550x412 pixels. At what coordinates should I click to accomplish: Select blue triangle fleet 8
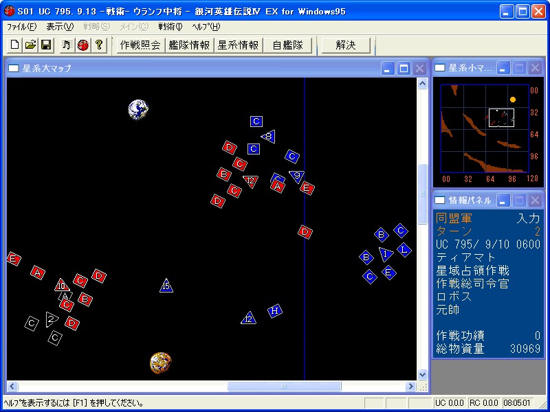click(269, 136)
